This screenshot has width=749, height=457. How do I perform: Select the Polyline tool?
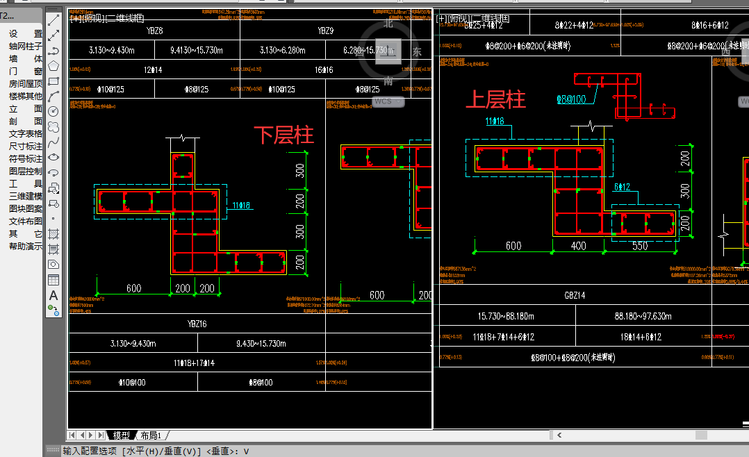point(53,51)
